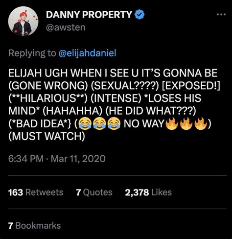232x239 pixels.
Task: View the 7 Quotes list
Action: (x=94, y=192)
